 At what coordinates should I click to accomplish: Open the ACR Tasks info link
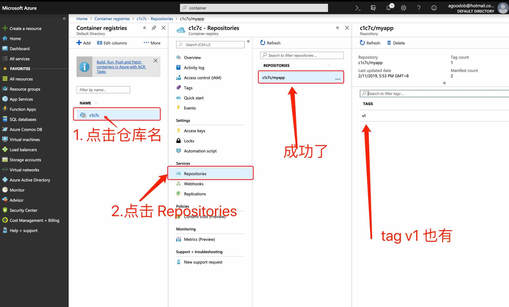(x=121, y=67)
